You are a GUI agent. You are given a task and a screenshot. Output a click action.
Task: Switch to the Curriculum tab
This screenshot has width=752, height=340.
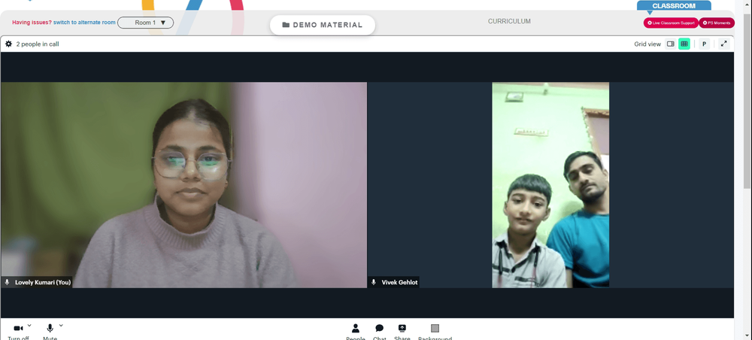tap(509, 22)
